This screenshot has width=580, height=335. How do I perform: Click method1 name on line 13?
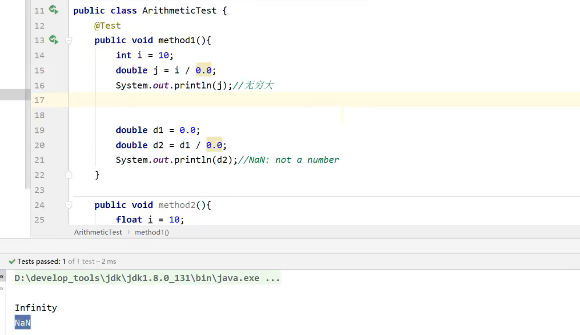[177, 41]
